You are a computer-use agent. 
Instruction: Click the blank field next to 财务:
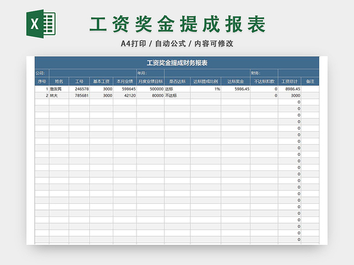point(298,73)
